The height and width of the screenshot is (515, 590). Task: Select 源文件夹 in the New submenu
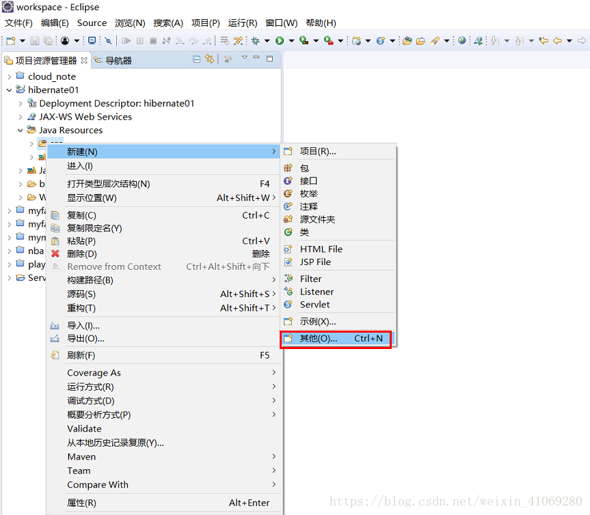339,219
